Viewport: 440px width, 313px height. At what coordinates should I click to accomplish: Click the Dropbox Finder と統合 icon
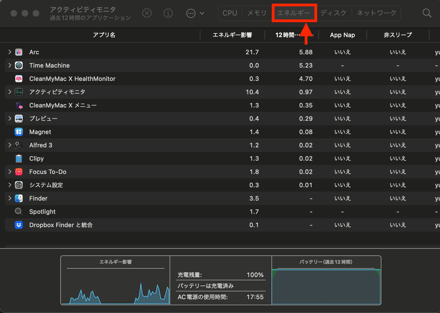click(x=19, y=225)
